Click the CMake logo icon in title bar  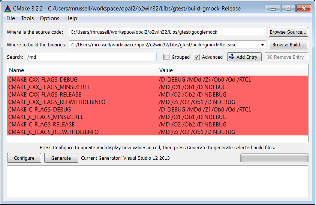click(7, 9)
